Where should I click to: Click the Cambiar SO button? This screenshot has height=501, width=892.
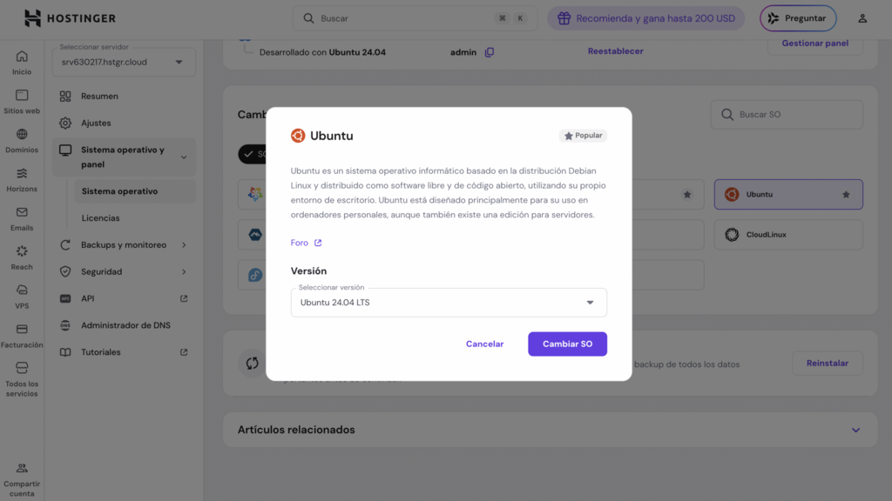[x=567, y=344]
